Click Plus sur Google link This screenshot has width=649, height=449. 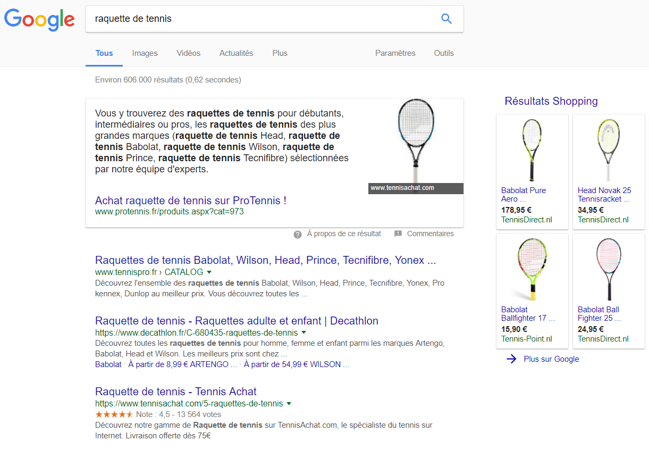(551, 359)
